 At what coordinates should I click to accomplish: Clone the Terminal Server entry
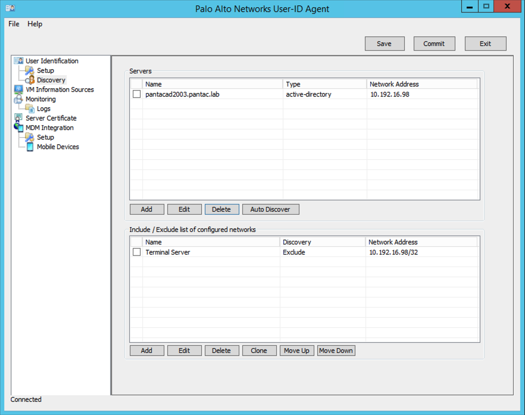pos(259,350)
